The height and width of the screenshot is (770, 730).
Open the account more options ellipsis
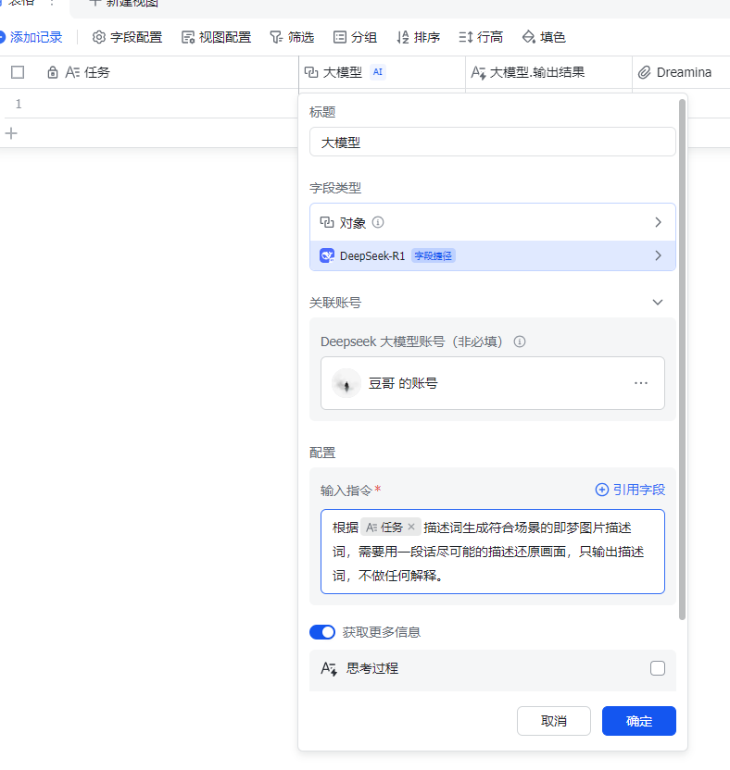(x=640, y=383)
